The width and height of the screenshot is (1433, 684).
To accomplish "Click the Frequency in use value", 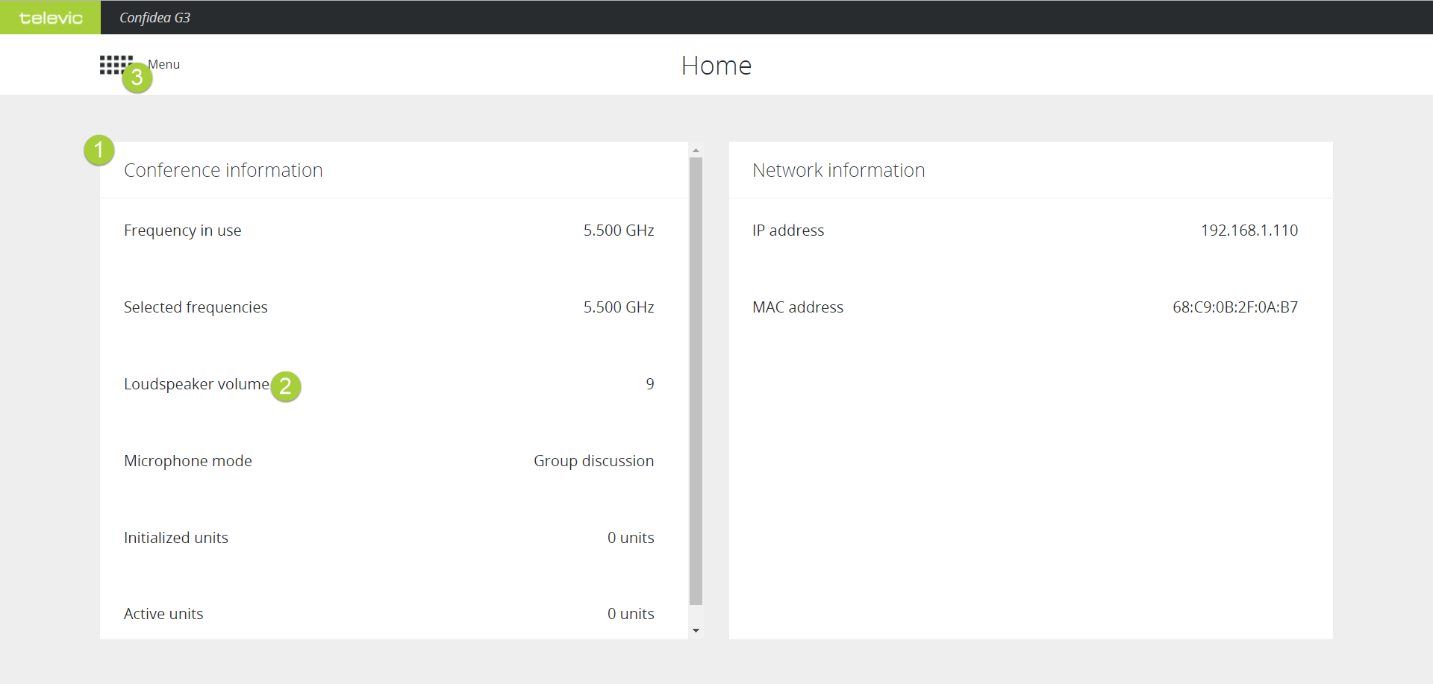I will (x=618, y=230).
